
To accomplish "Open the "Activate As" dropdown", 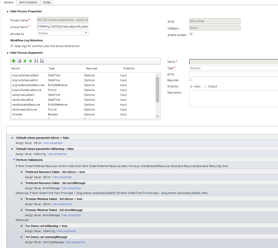I will click(x=86, y=33).
